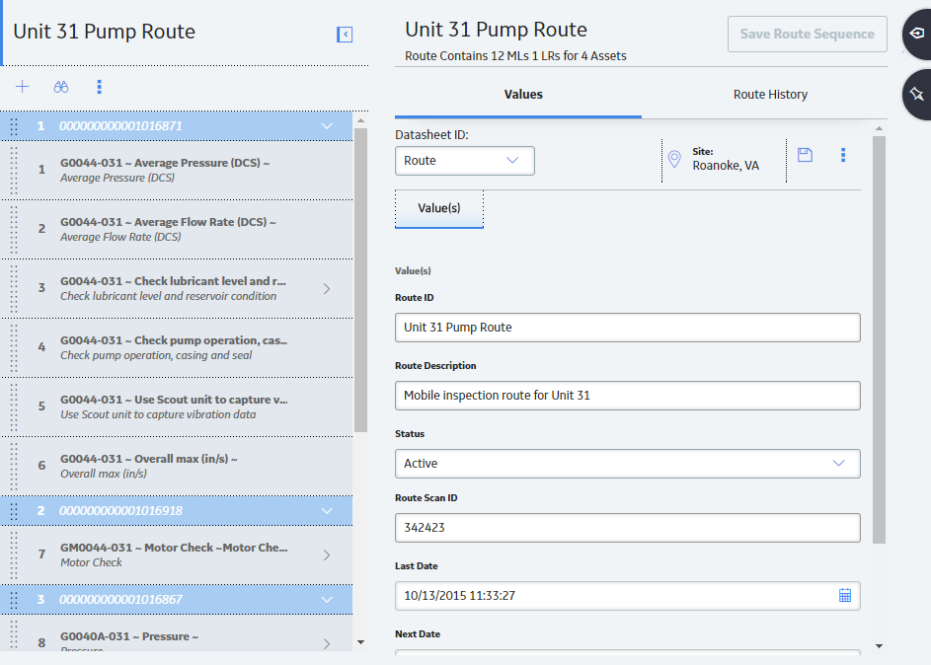Click drag handle for Overall max row
The width and height of the screenshot is (931, 665).
[14, 467]
